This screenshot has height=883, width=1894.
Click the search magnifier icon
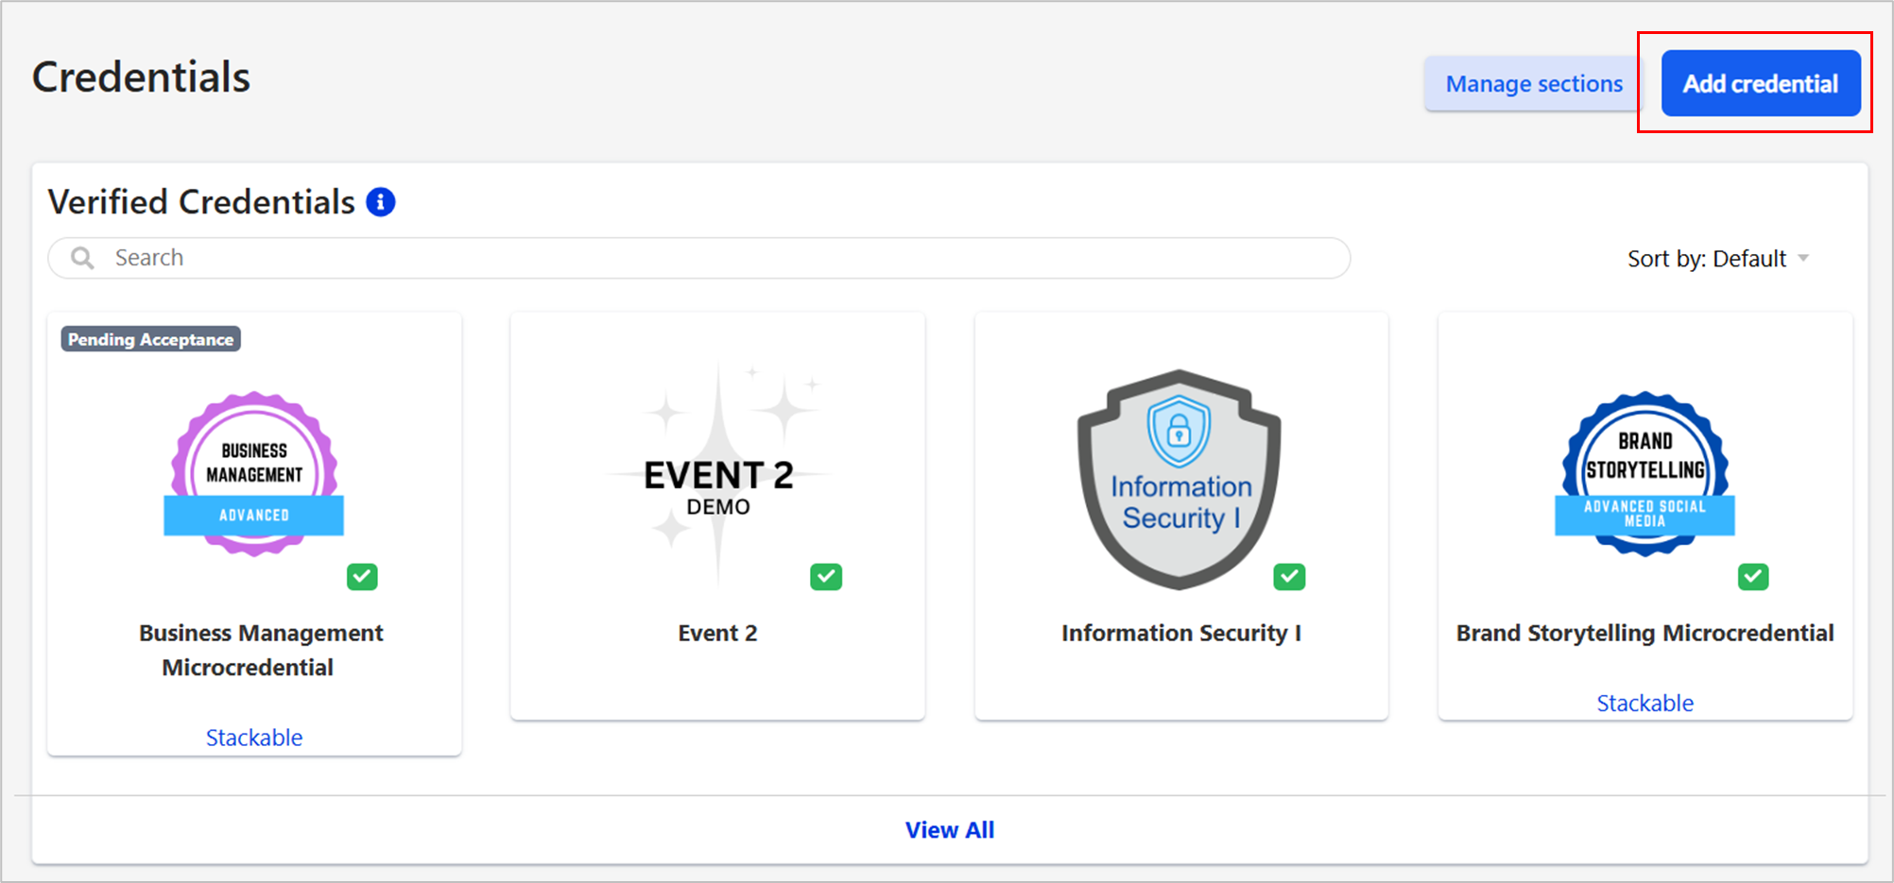[x=83, y=258]
